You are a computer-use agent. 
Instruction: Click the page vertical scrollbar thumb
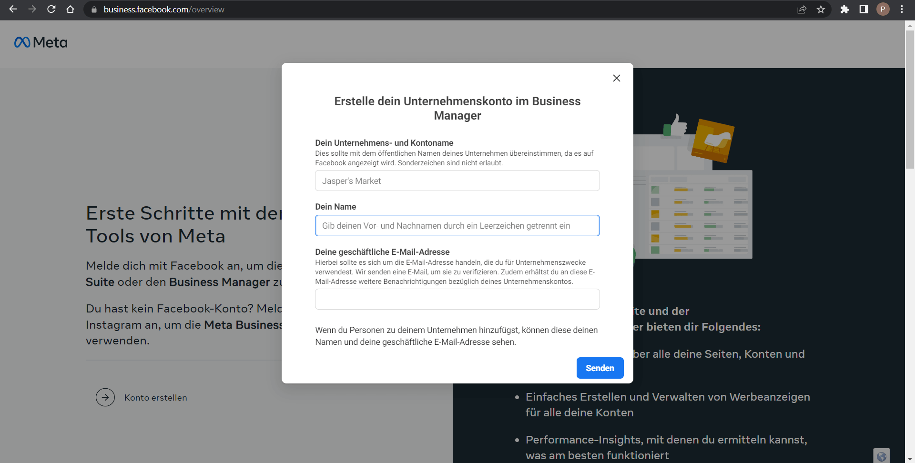(910, 99)
